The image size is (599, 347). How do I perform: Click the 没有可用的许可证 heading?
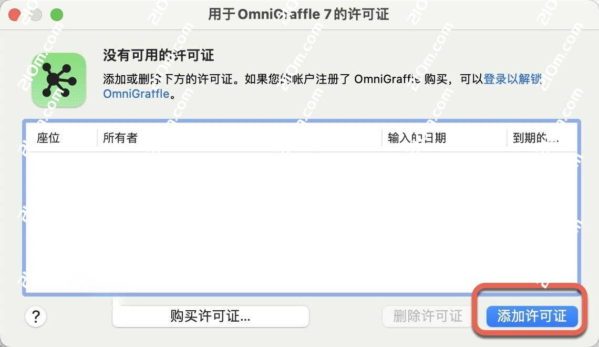(x=158, y=56)
